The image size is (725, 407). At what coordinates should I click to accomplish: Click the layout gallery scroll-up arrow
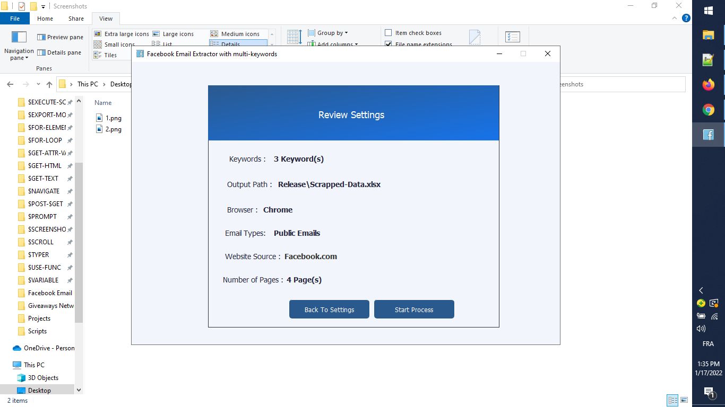point(272,33)
